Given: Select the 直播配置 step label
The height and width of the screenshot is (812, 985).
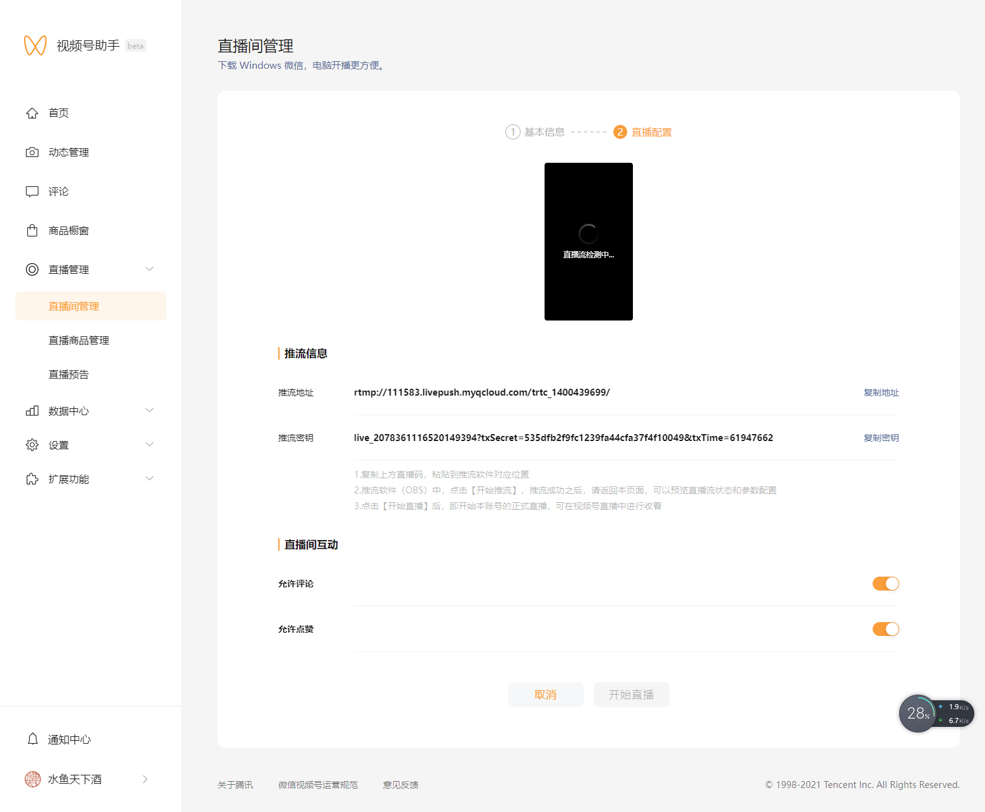Looking at the screenshot, I should (652, 132).
